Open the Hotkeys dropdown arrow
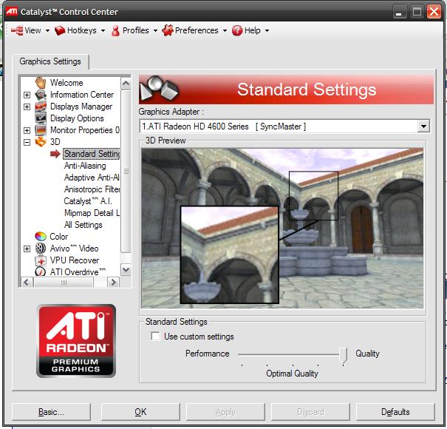 [103, 30]
